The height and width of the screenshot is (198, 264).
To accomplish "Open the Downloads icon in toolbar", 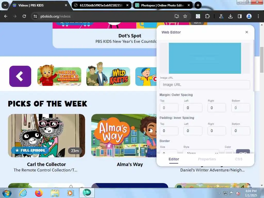I will pos(230,16).
